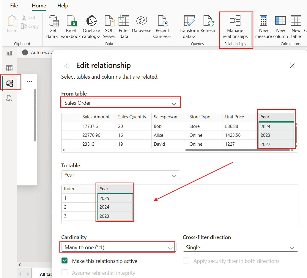Create a New measure
This screenshot has height=278, width=307.
tap(264, 27)
